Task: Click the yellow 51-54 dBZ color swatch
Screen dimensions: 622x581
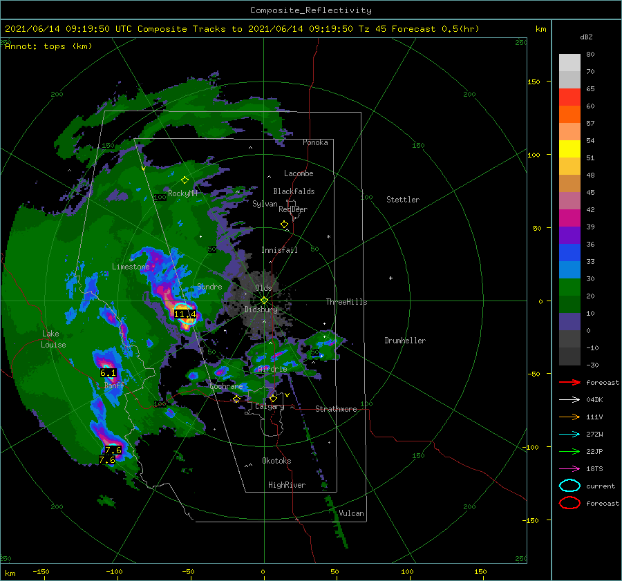Action: coord(569,149)
